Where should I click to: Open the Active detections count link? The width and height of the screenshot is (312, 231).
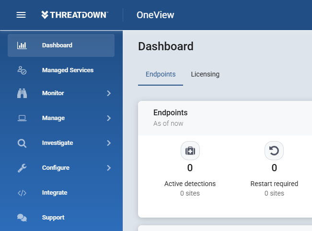pyautogui.click(x=190, y=168)
